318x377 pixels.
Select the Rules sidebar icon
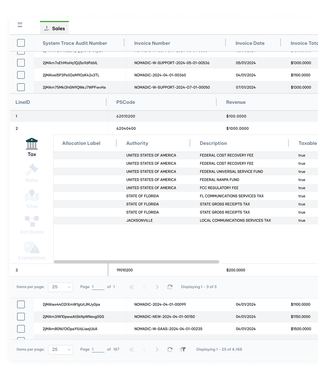click(x=32, y=172)
